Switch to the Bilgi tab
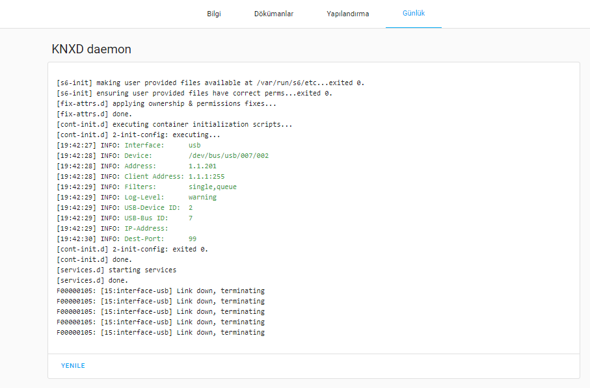The image size is (590, 388). (213, 13)
